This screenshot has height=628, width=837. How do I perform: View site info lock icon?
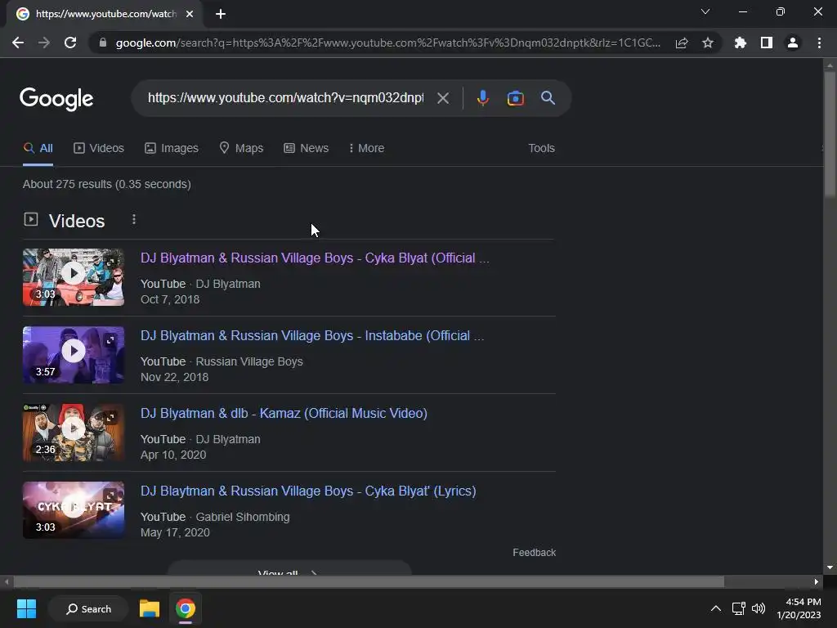[103, 43]
